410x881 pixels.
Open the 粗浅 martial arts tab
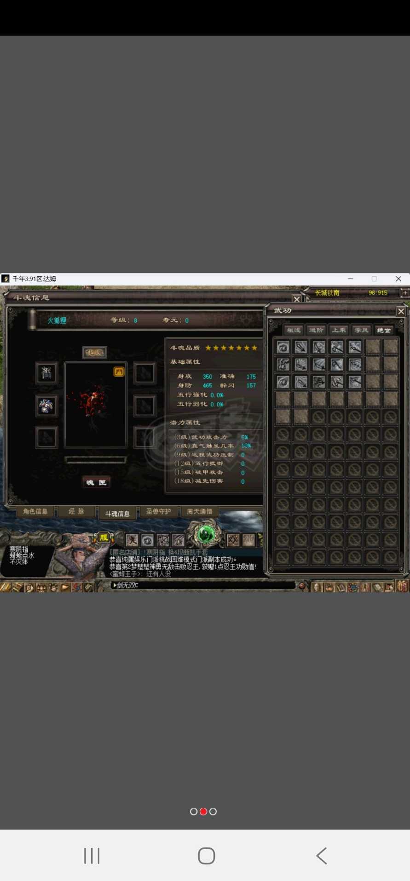coord(293,330)
